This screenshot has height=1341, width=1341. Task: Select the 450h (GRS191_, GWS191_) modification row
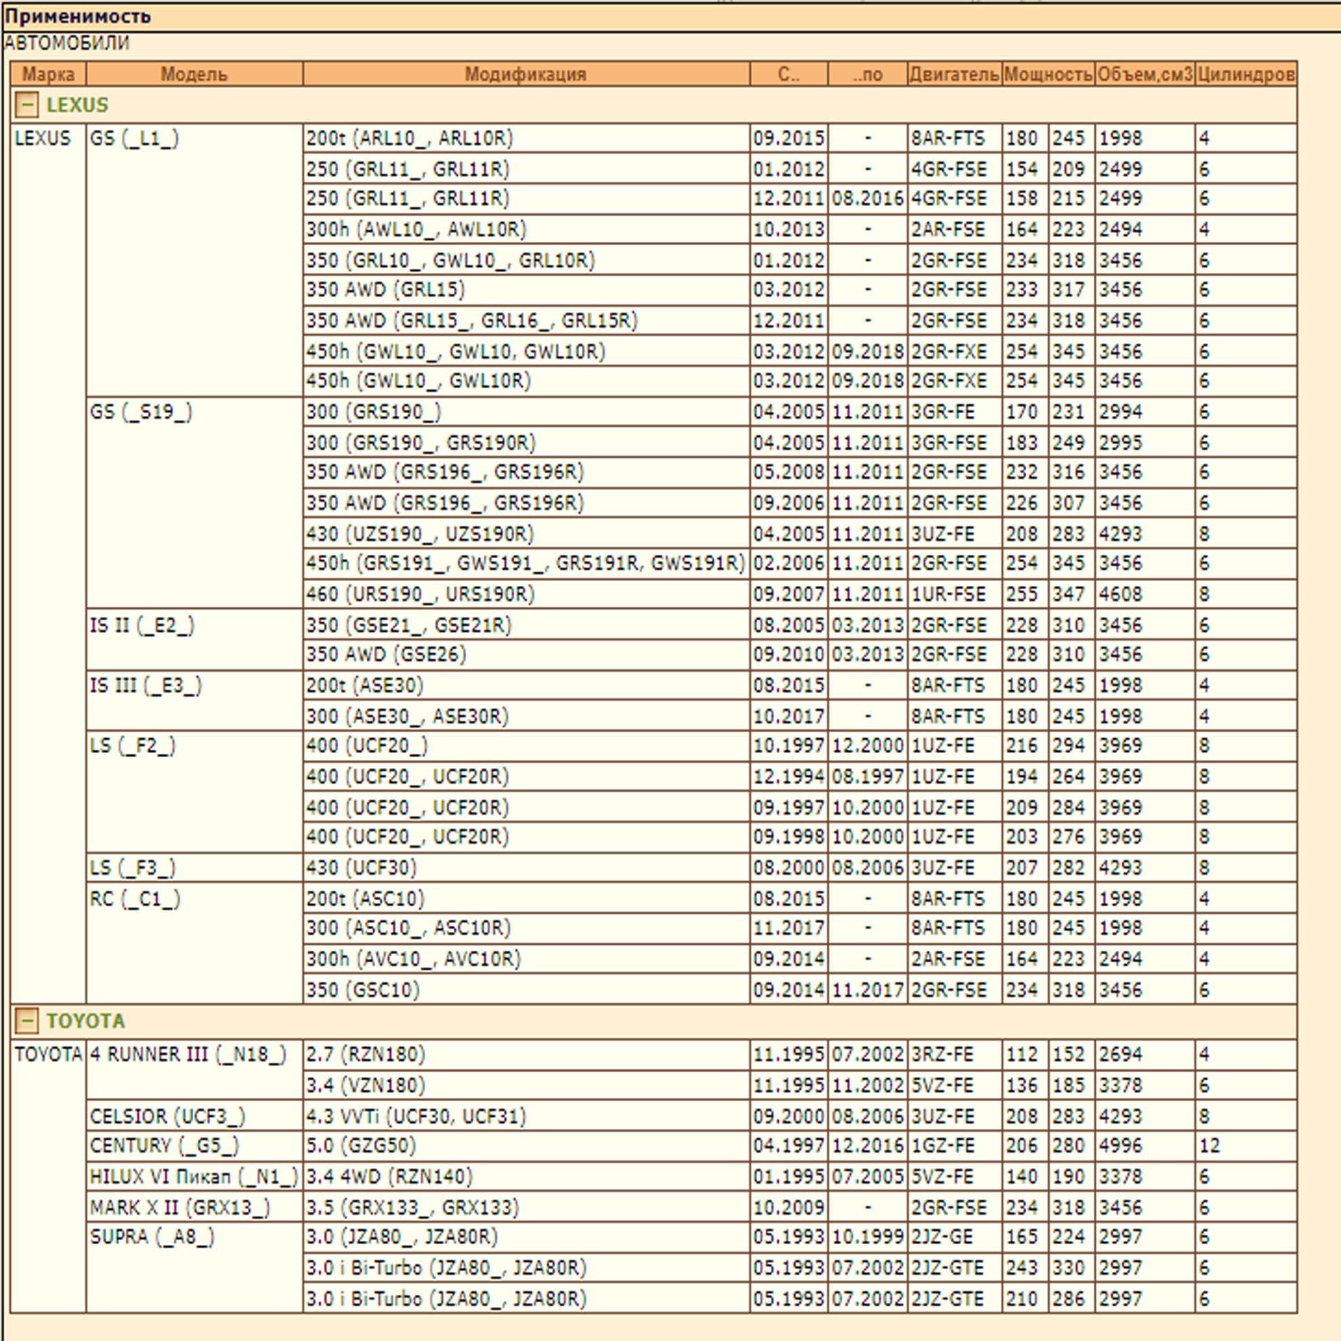click(x=525, y=563)
